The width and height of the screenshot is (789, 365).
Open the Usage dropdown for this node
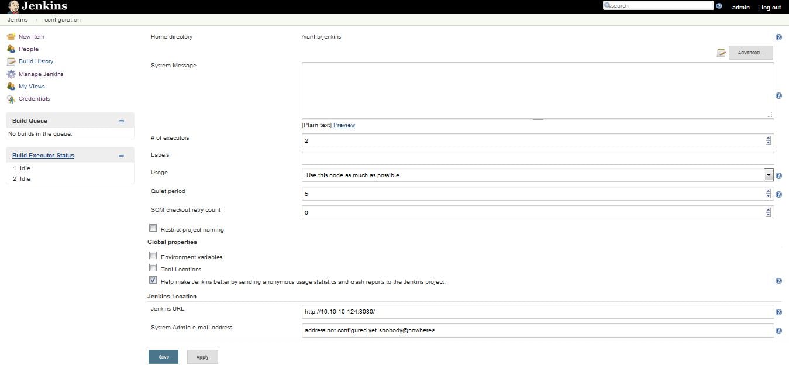[768, 174]
